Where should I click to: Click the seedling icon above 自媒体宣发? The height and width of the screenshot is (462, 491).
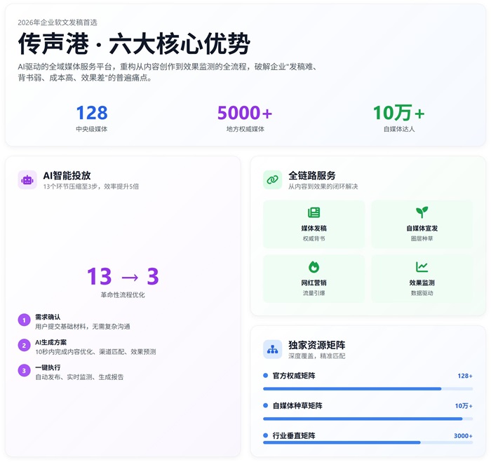coord(422,212)
